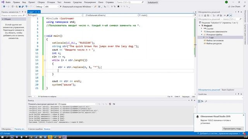248x139 pixels.
Task: Collapse the Общие toolbox group
Action: click(3, 19)
